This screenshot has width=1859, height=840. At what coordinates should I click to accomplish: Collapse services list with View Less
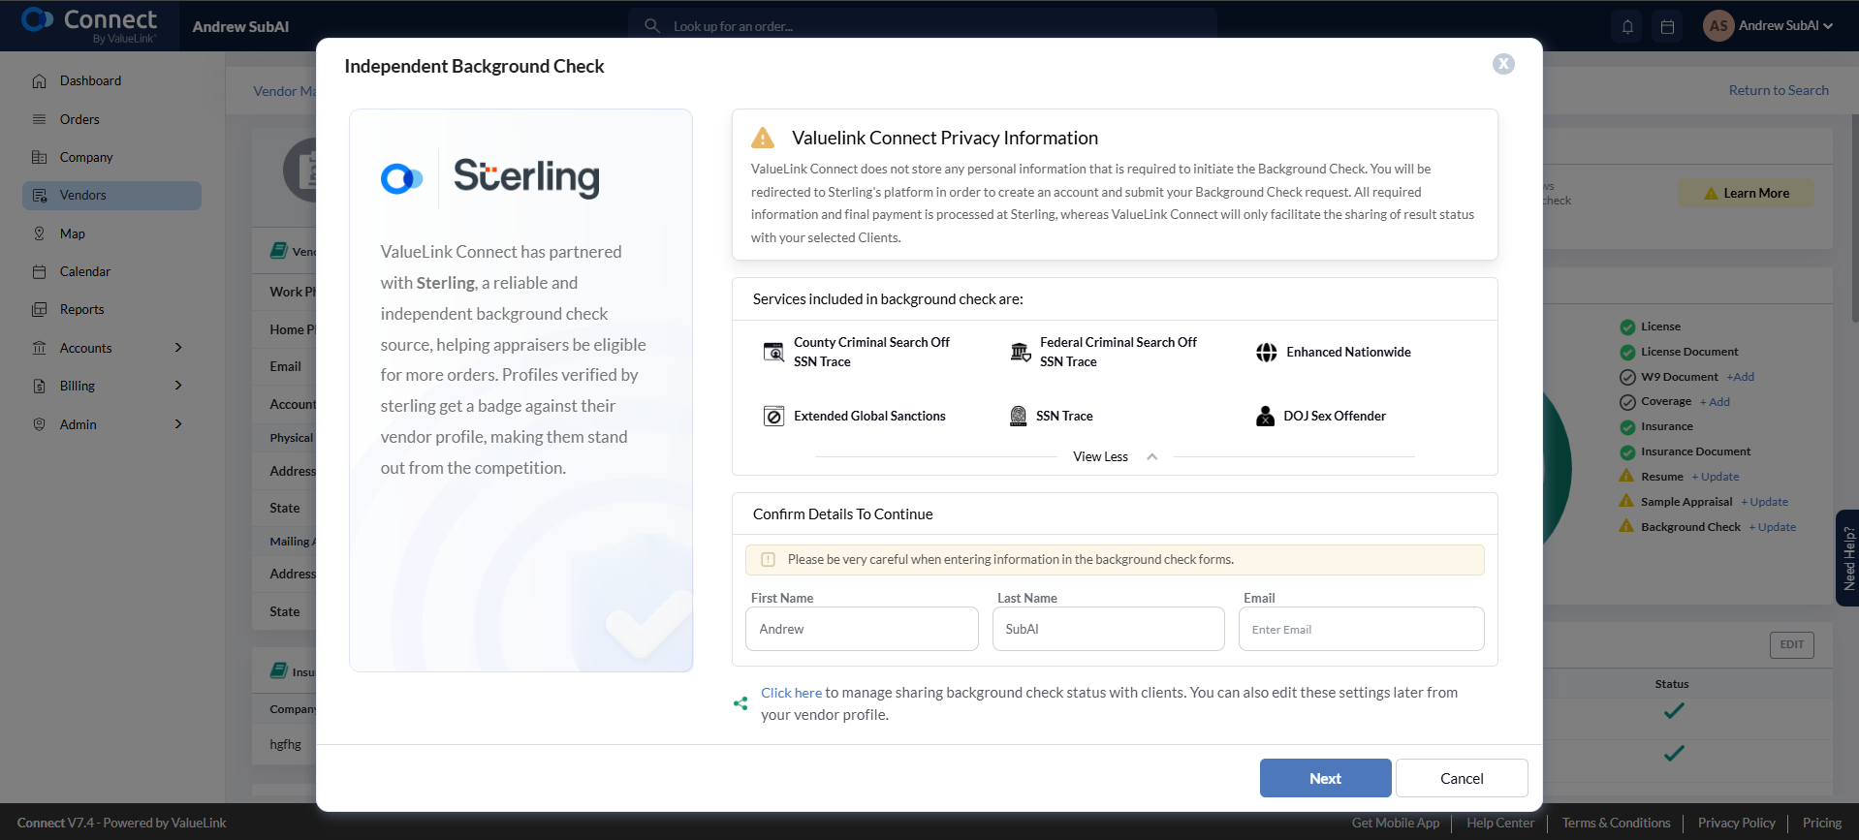[1115, 457]
